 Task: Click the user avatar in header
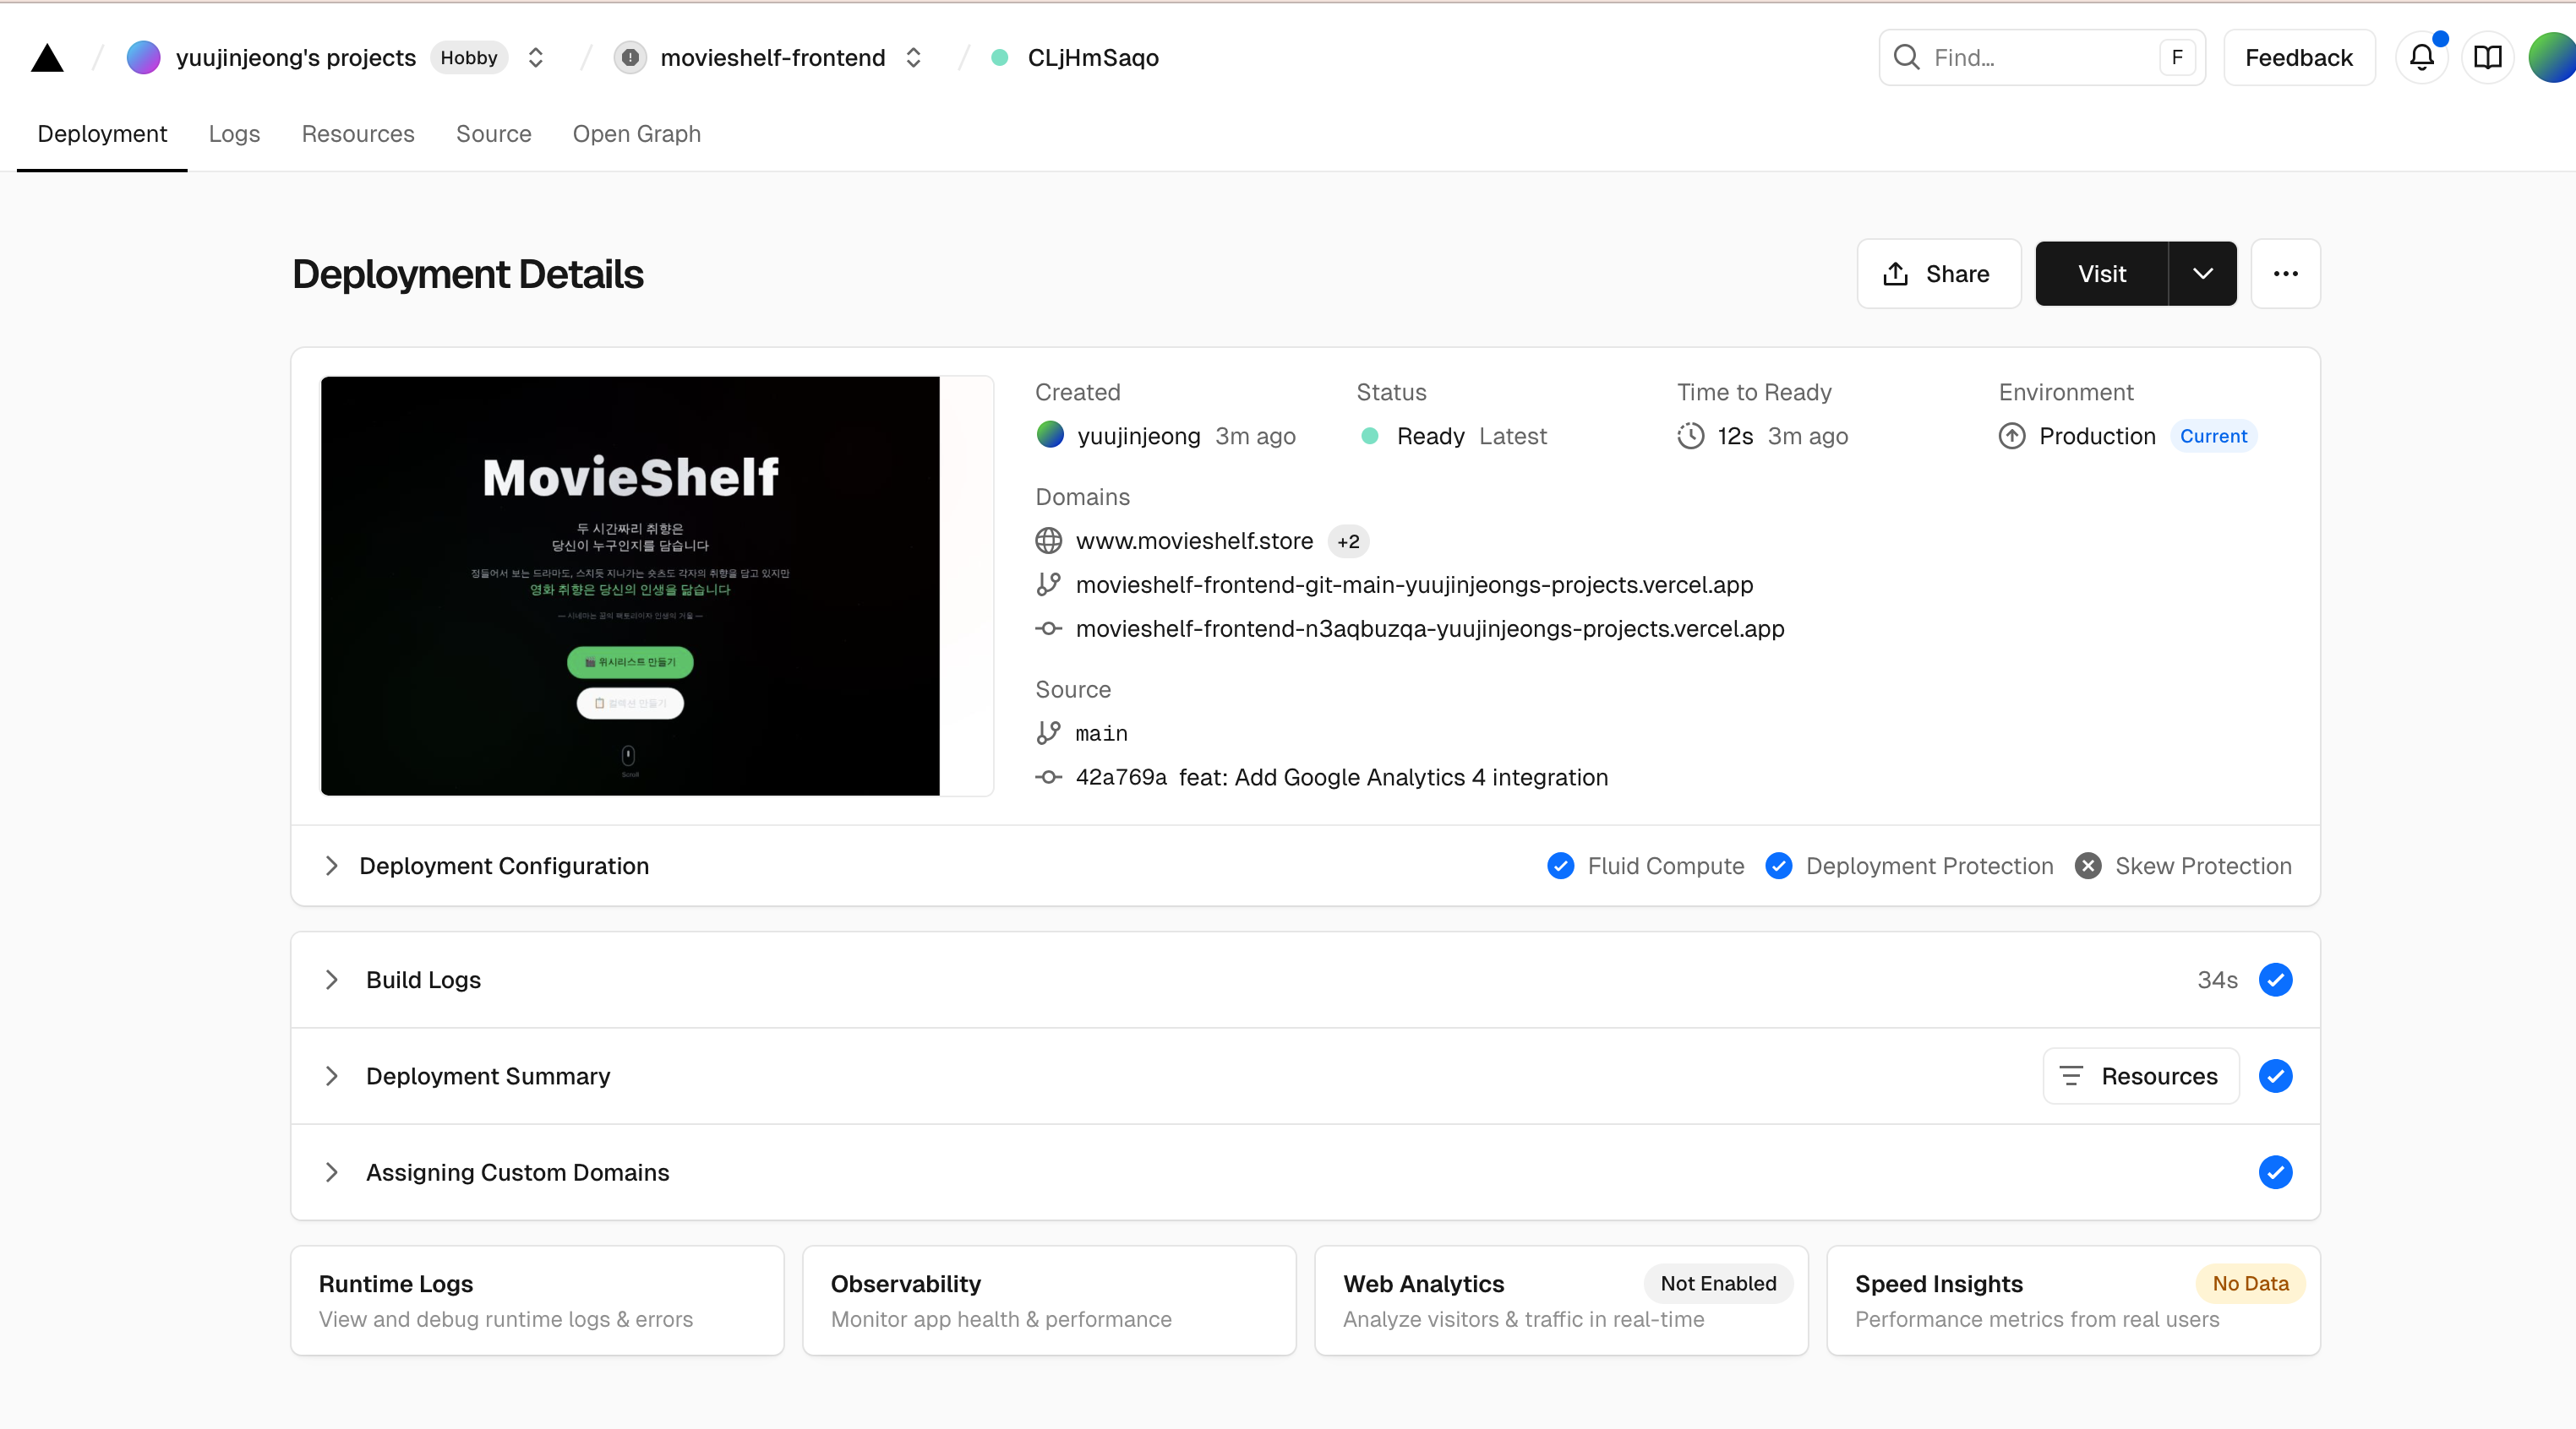click(2553, 58)
